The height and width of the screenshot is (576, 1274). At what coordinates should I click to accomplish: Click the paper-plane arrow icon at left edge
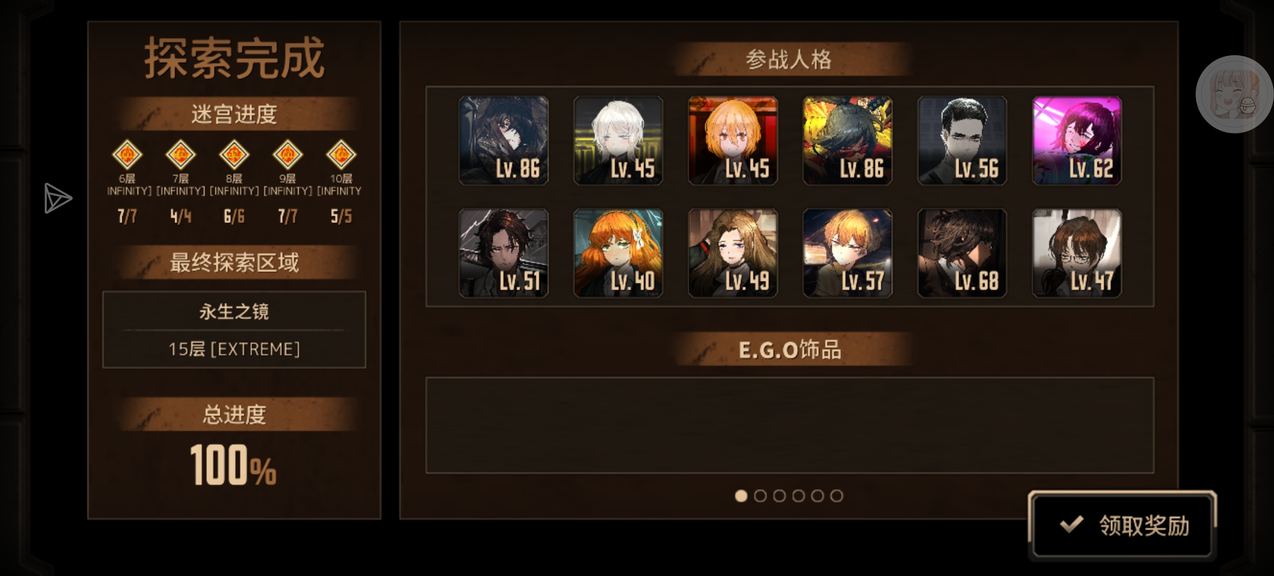tap(57, 198)
